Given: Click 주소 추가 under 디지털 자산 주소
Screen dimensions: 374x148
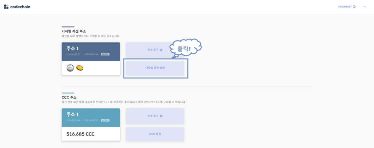Looking at the screenshot, I should [155, 50].
